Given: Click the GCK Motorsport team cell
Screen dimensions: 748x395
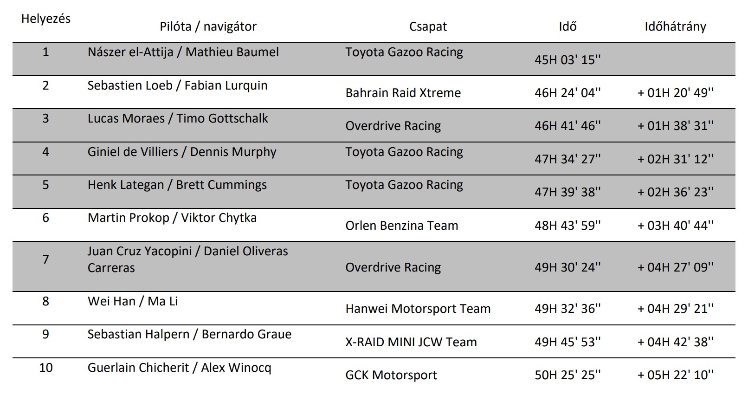Looking at the screenshot, I should pyautogui.click(x=391, y=375).
